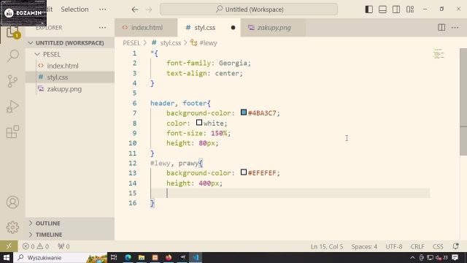Toggle the primary side bar layout button
The image size is (467, 263).
coord(369,9)
